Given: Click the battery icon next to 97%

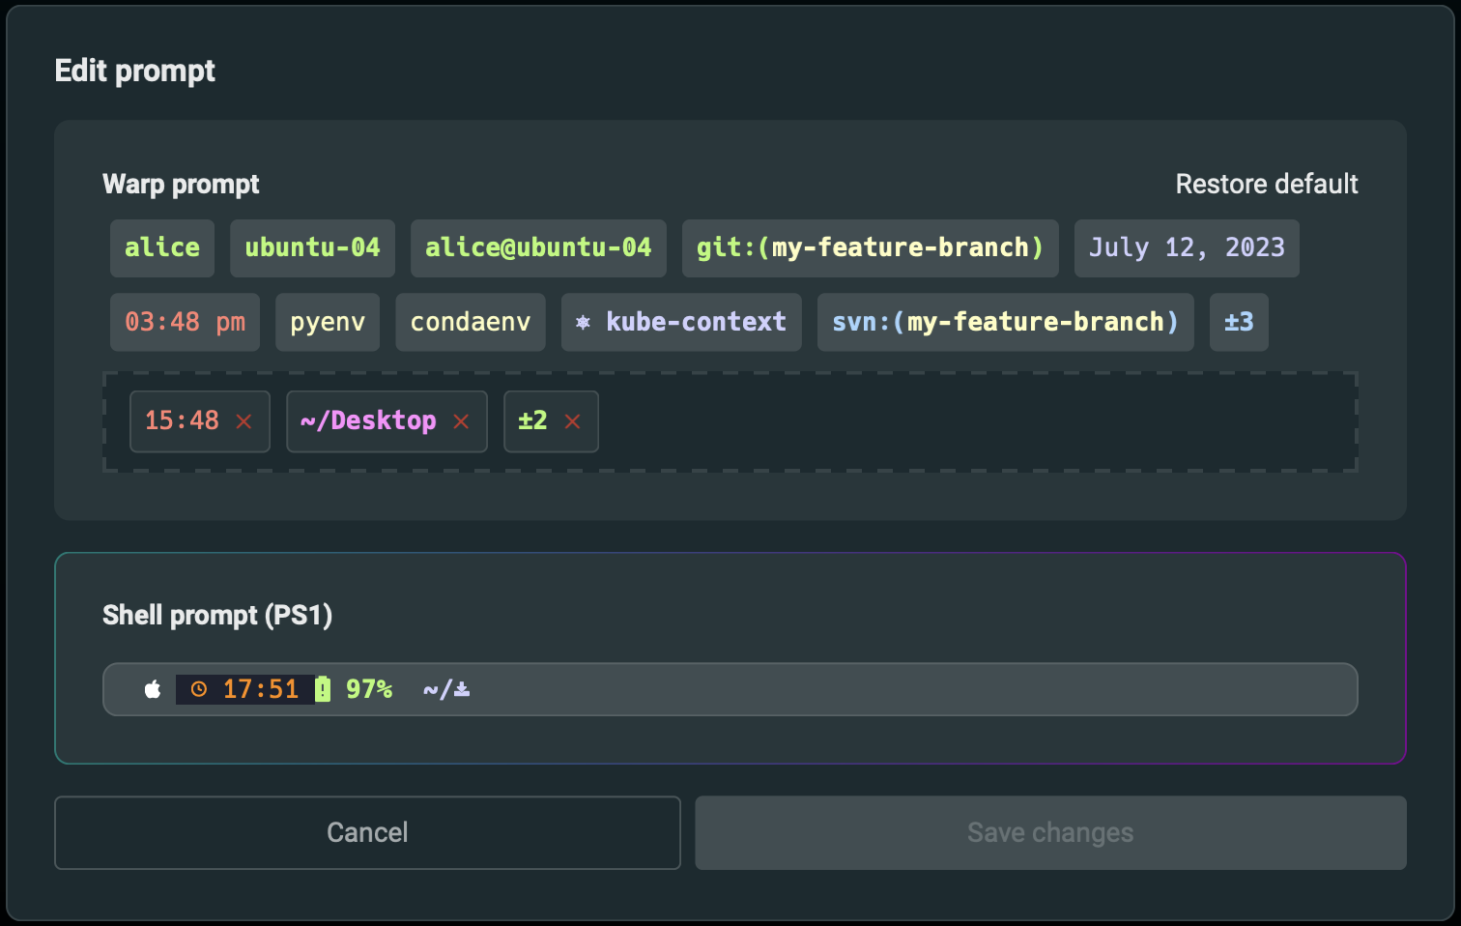Looking at the screenshot, I should point(323,689).
